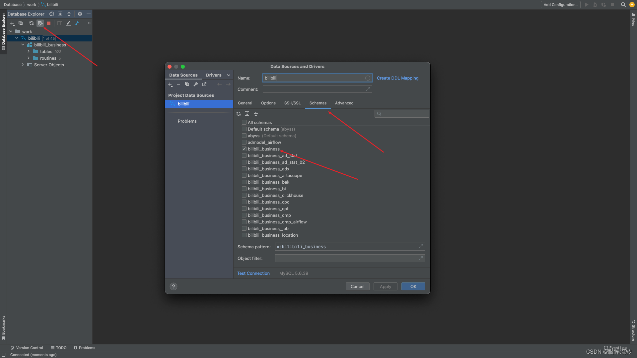Open table editor icon in Explorer toolbar

pyautogui.click(x=60, y=23)
